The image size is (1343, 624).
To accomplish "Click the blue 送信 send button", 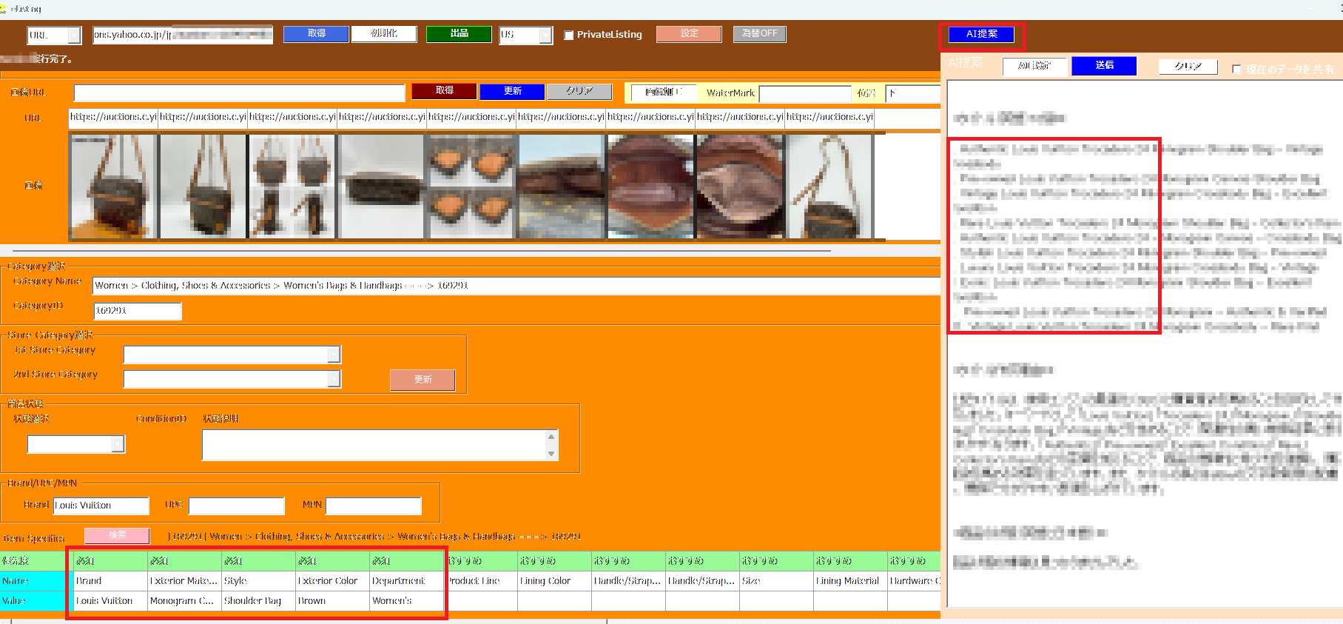I will 1104,66.
